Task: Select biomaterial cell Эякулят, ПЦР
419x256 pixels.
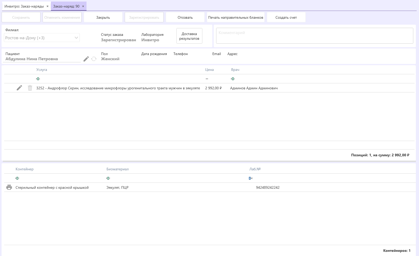Action: click(117, 187)
